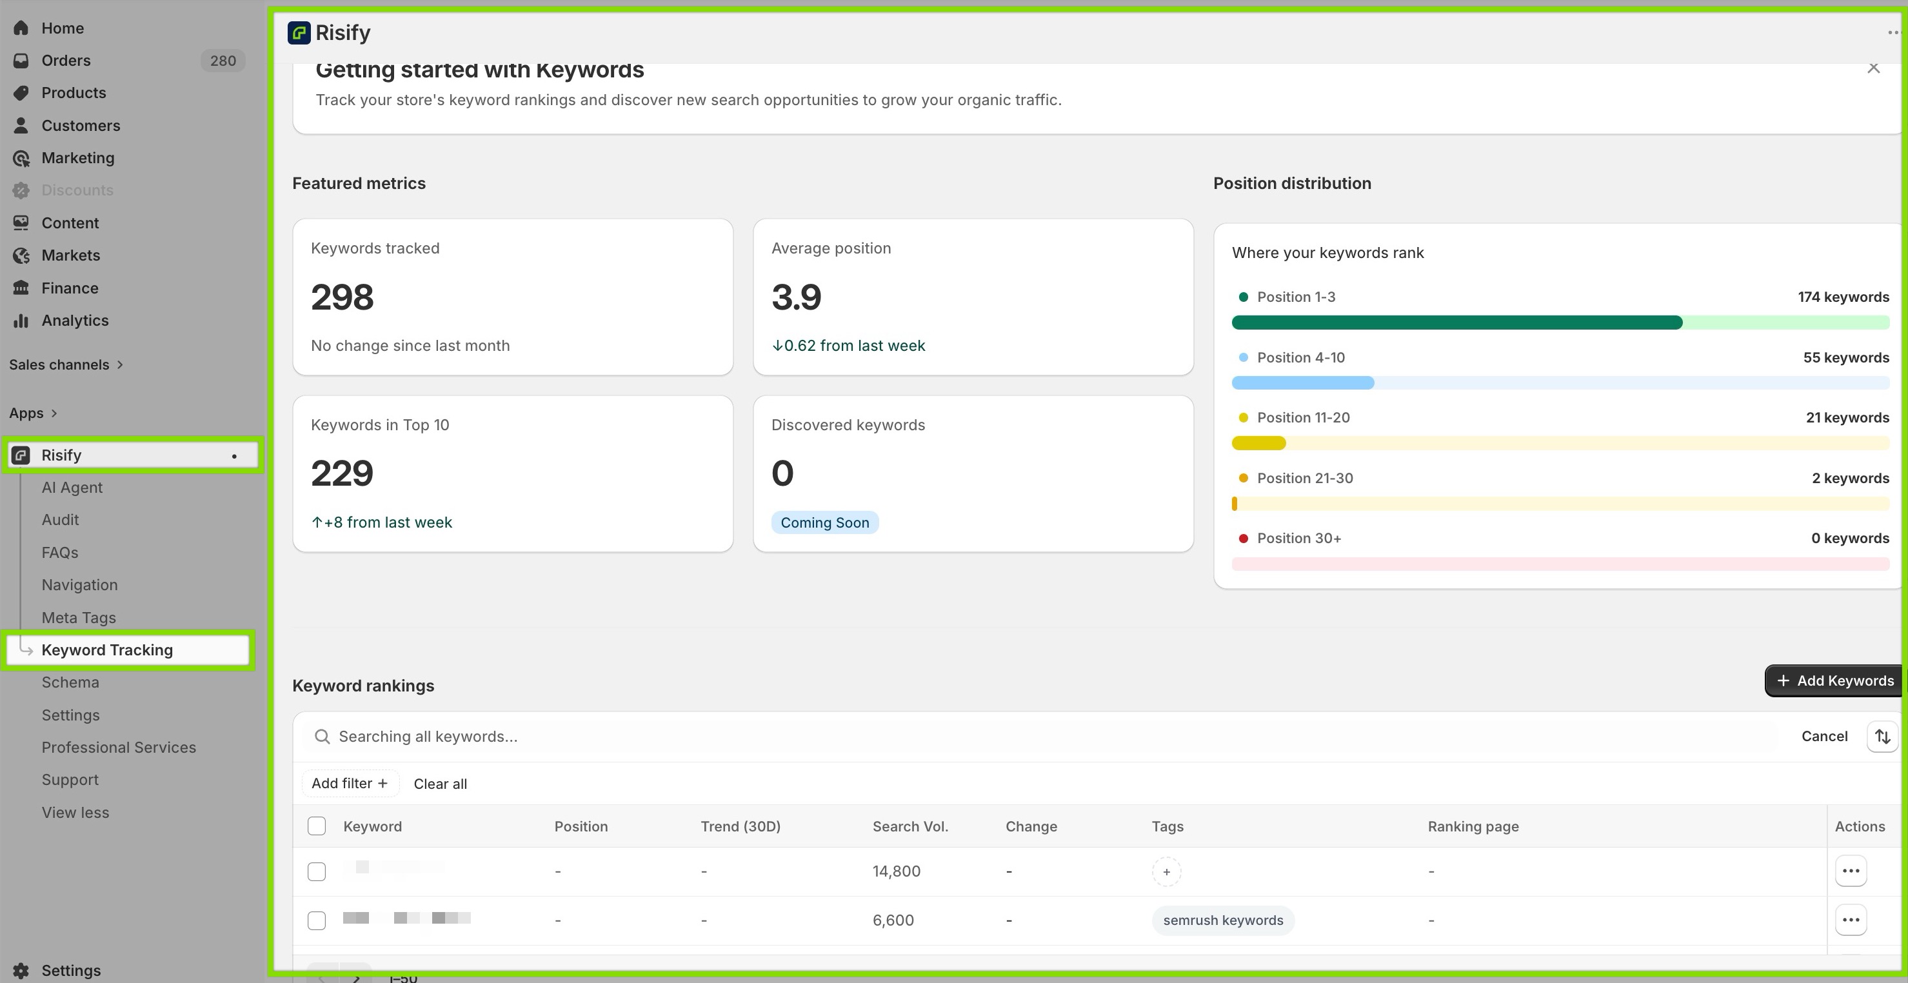This screenshot has height=983, width=1908.
Task: Click the Add Keywords button
Action: pos(1833,680)
